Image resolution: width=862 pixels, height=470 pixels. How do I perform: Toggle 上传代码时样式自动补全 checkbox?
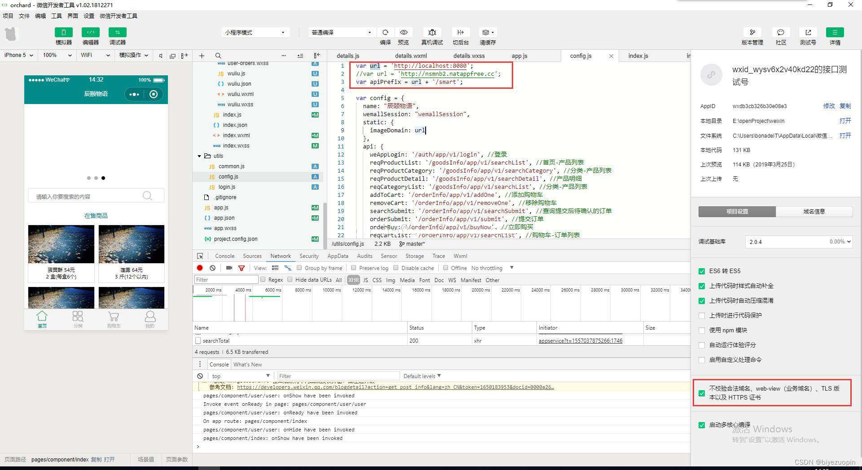click(702, 286)
